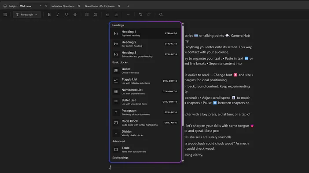This screenshot has width=309, height=173.
Task: Choose the Paragraph block in menu
Action: [x=145, y=112]
